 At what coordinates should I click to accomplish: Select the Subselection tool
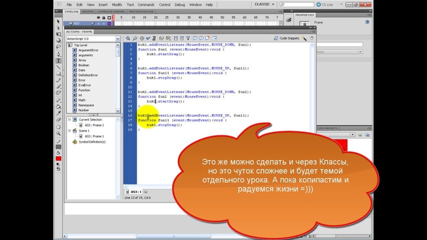[x=58, y=28]
